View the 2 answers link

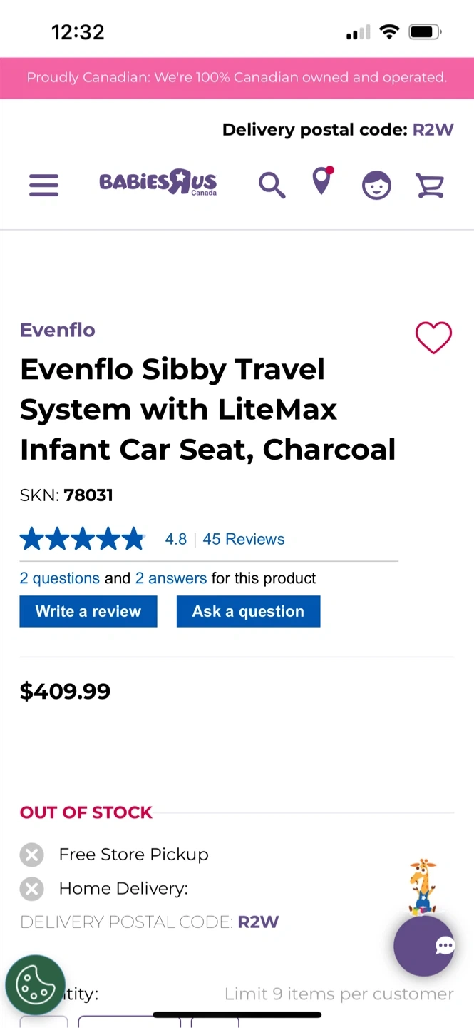point(171,578)
